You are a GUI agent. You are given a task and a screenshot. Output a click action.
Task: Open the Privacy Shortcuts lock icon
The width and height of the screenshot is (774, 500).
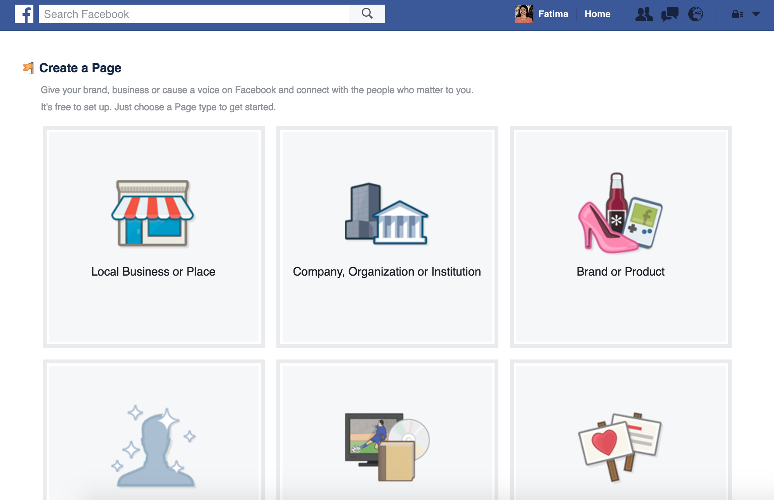pos(737,14)
